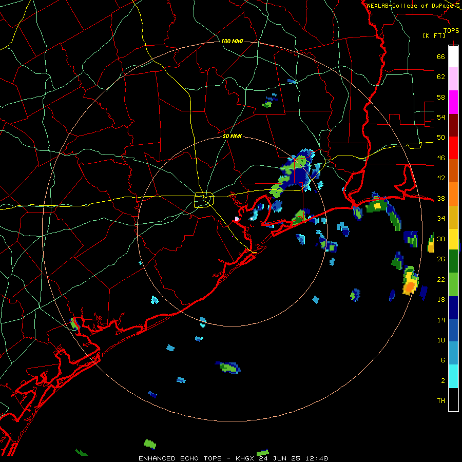This screenshot has width=462, height=462.
Task: Click the '100 NMI' range ring label
Action: pos(232,41)
